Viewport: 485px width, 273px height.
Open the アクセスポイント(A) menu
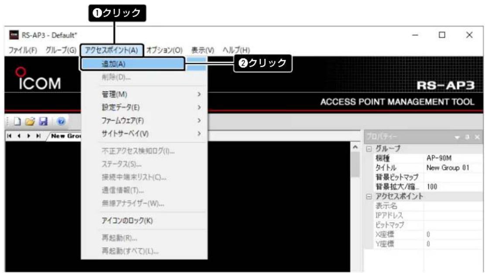(x=112, y=50)
